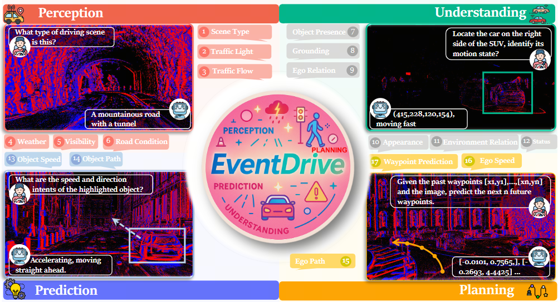Click the red PLANNING word inside the circular logo
This screenshot has width=558, height=302.
329,150
